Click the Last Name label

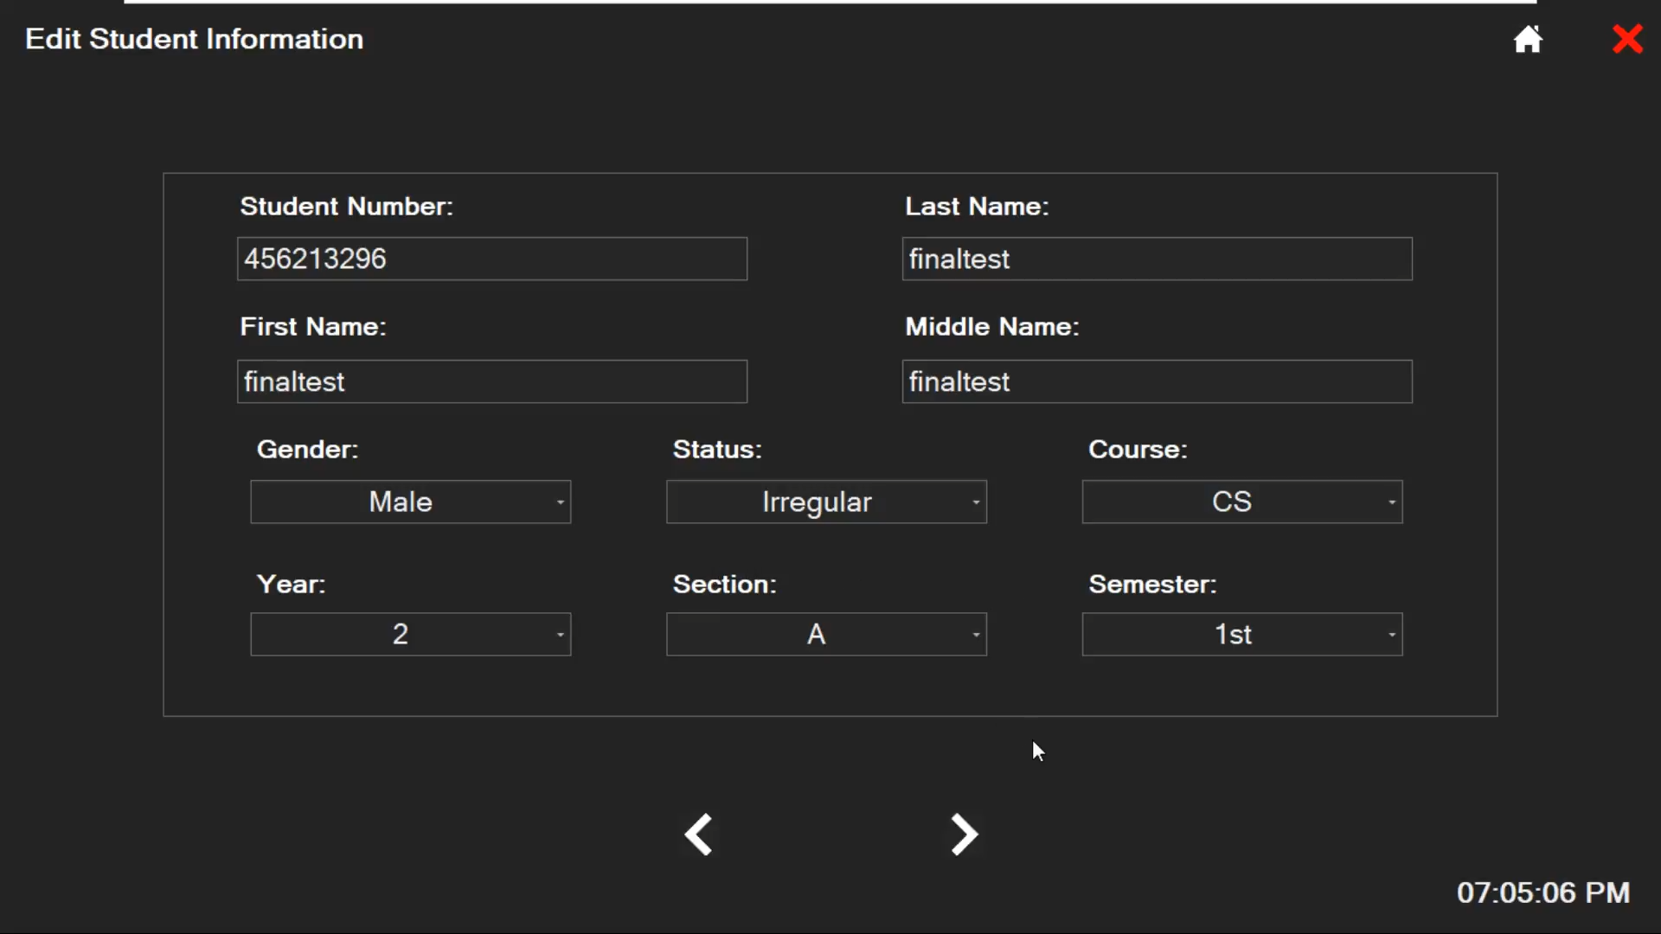point(977,206)
